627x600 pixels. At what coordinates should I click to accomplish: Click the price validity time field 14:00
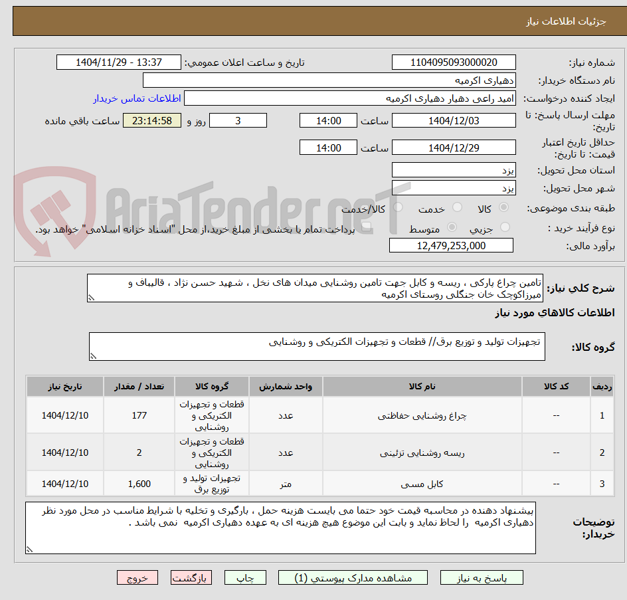pos(328,148)
